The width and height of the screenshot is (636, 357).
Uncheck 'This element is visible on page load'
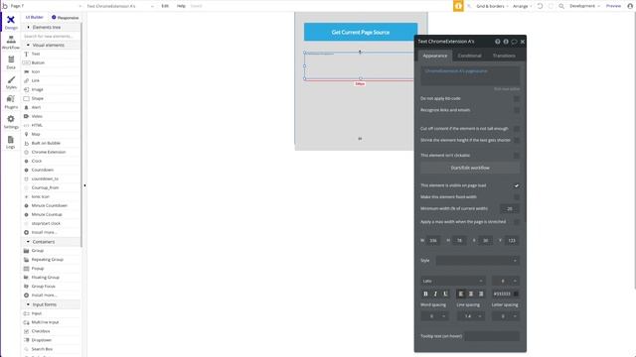(x=517, y=185)
